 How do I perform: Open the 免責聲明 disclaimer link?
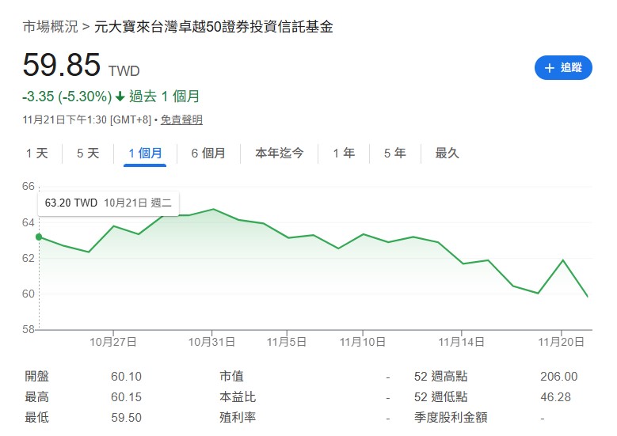coord(181,119)
